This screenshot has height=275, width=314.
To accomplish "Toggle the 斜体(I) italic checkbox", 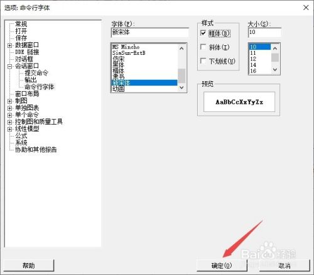I will pyautogui.click(x=203, y=47).
